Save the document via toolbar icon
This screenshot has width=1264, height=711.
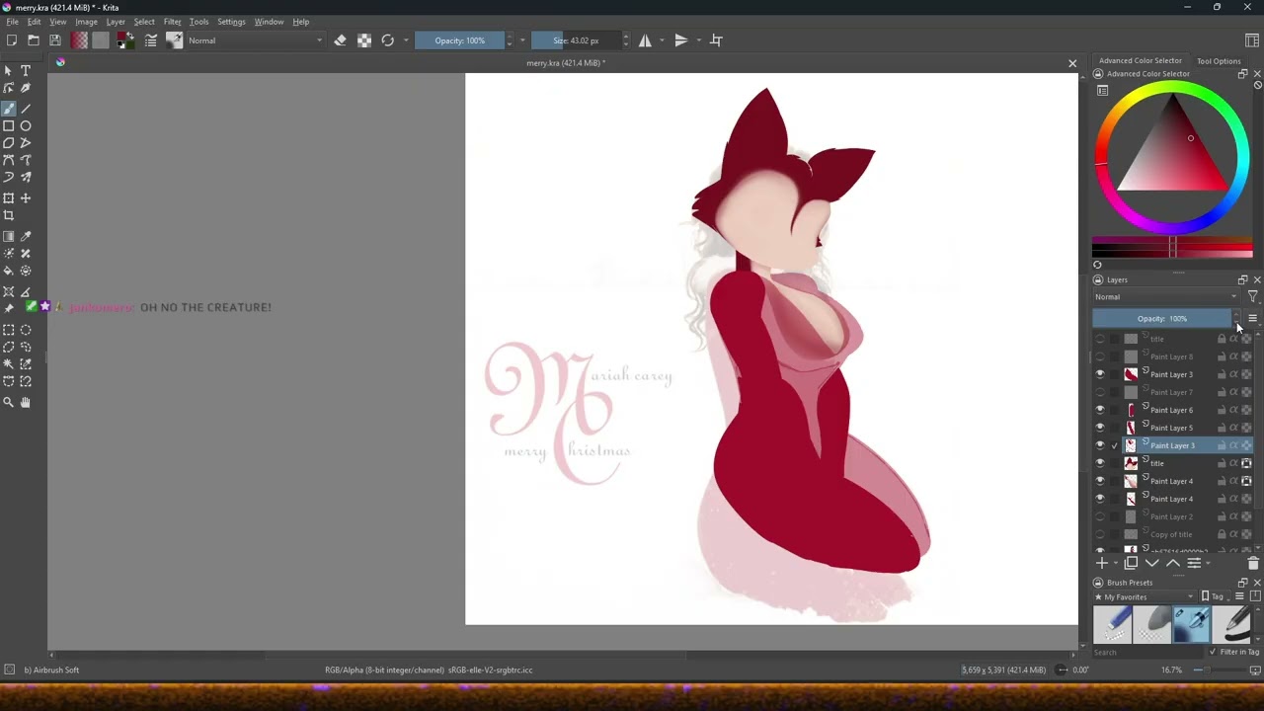(x=55, y=40)
